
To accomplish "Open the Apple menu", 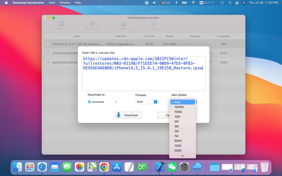I will tap(6, 3).
